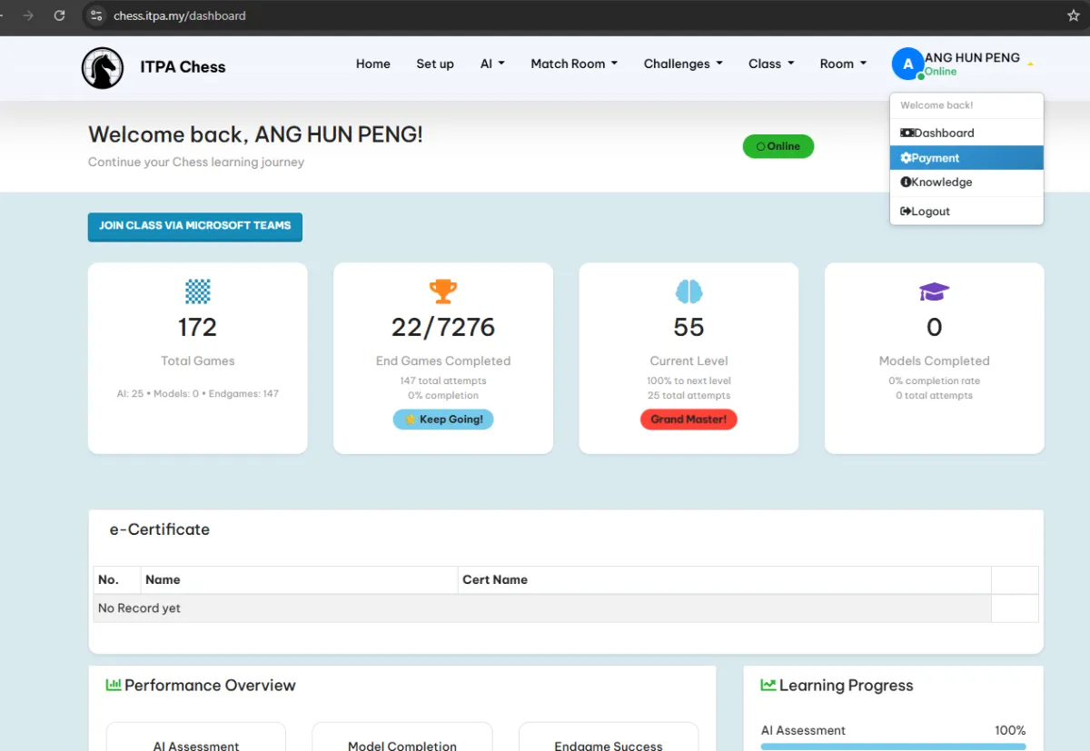Click the line chart icon beside Learning Progress
The width and height of the screenshot is (1090, 751).
(x=768, y=686)
